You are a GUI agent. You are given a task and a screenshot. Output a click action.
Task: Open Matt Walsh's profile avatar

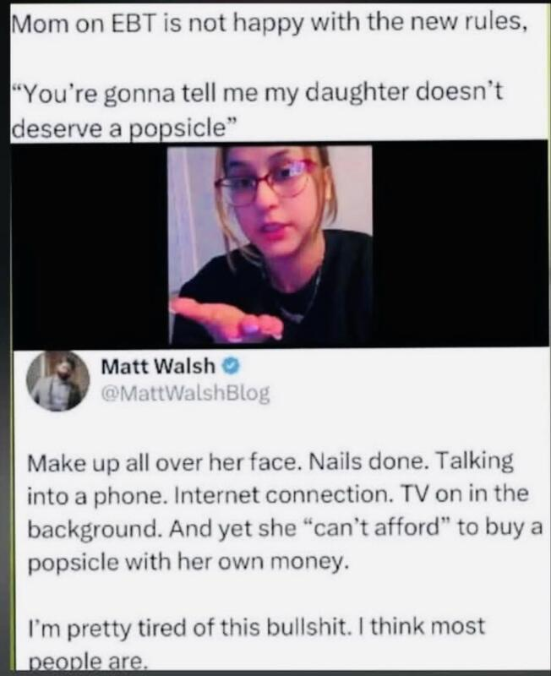pyautogui.click(x=57, y=381)
